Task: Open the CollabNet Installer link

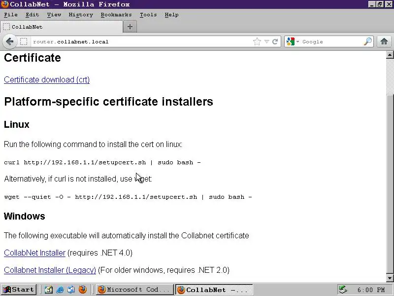Action: [34, 253]
